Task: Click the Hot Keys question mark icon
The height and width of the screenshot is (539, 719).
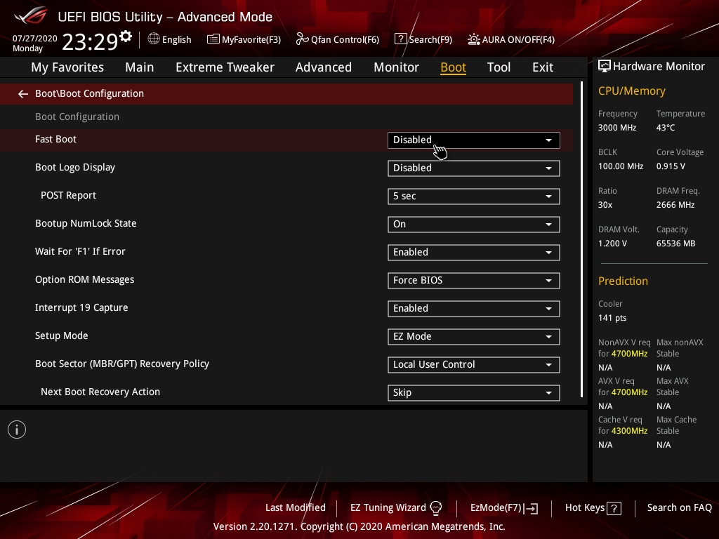Action: pos(614,508)
